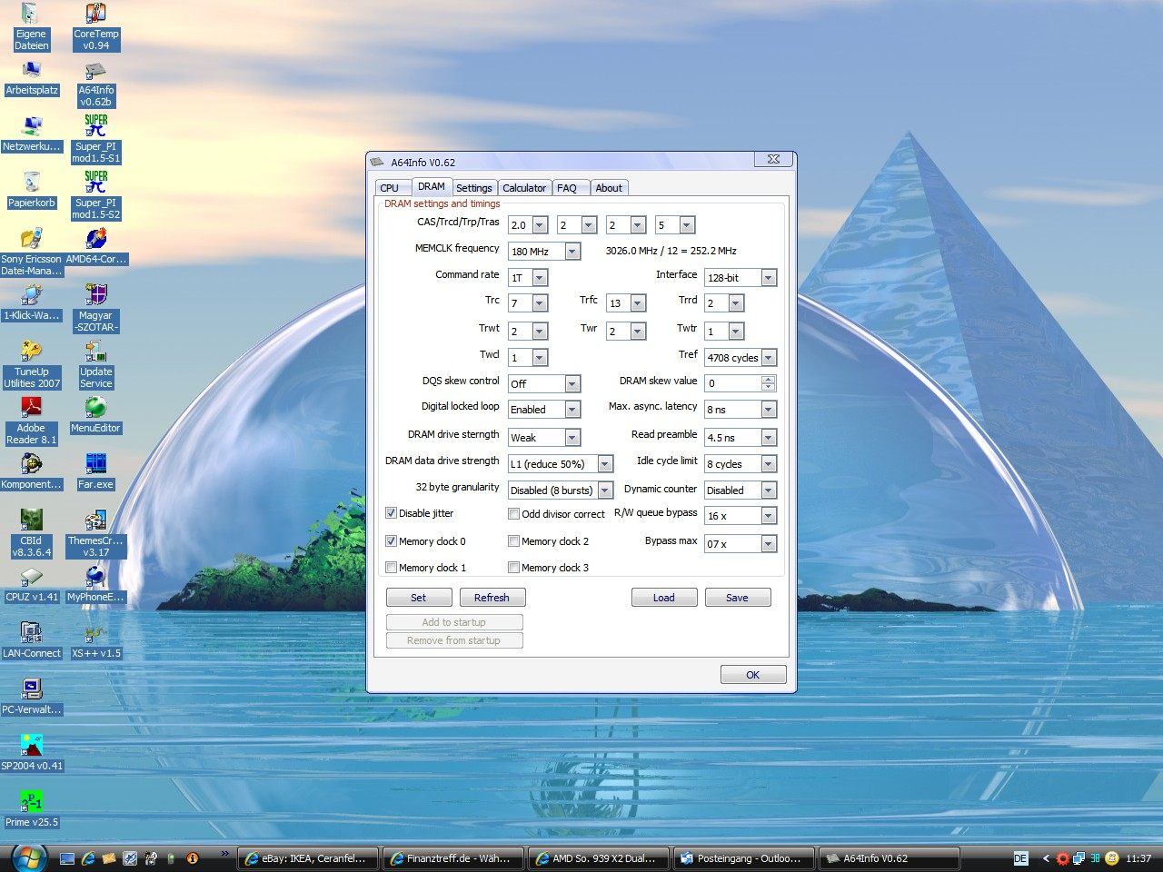Click the Load button
Image resolution: width=1163 pixels, height=872 pixels.
tap(664, 598)
